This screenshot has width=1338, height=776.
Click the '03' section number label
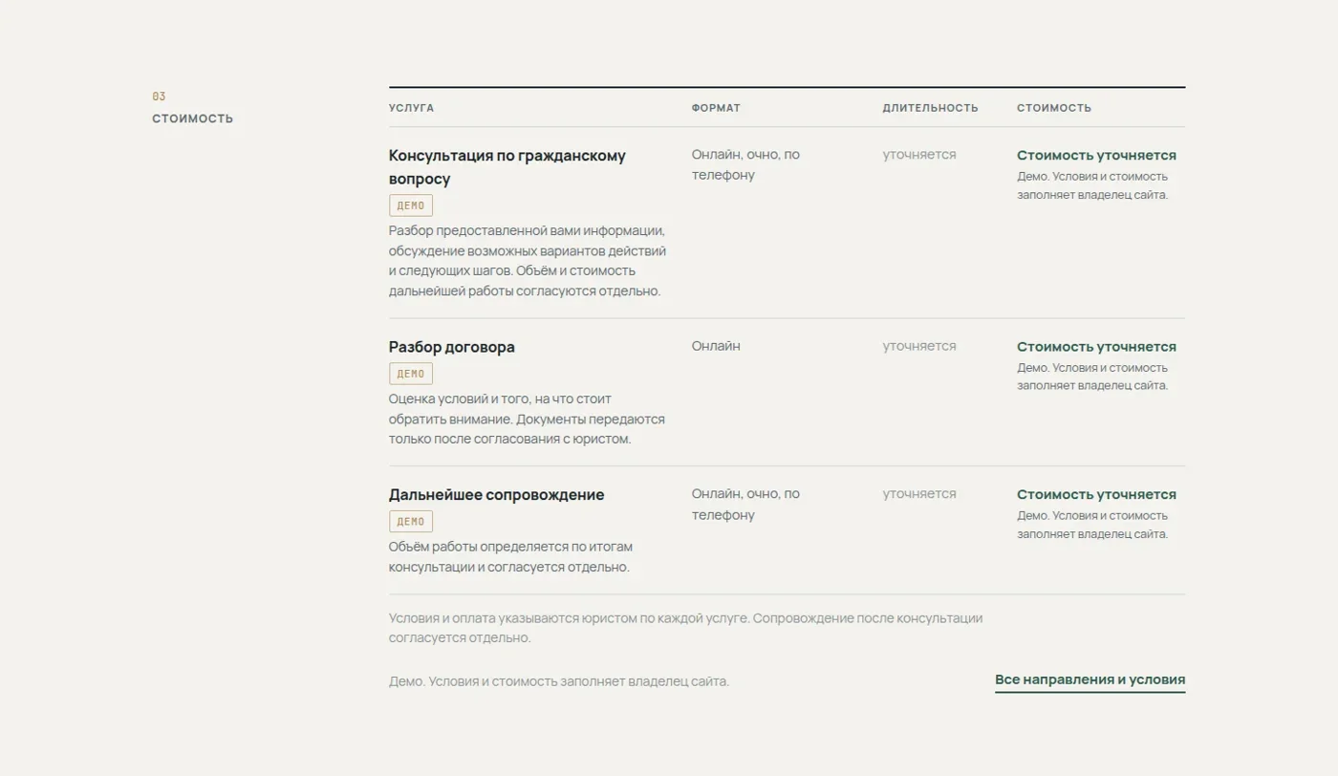click(159, 97)
